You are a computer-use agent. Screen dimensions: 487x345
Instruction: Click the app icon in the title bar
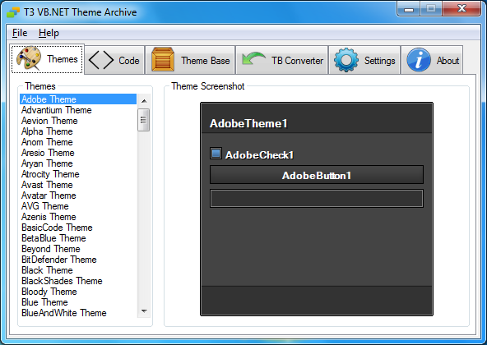point(13,12)
